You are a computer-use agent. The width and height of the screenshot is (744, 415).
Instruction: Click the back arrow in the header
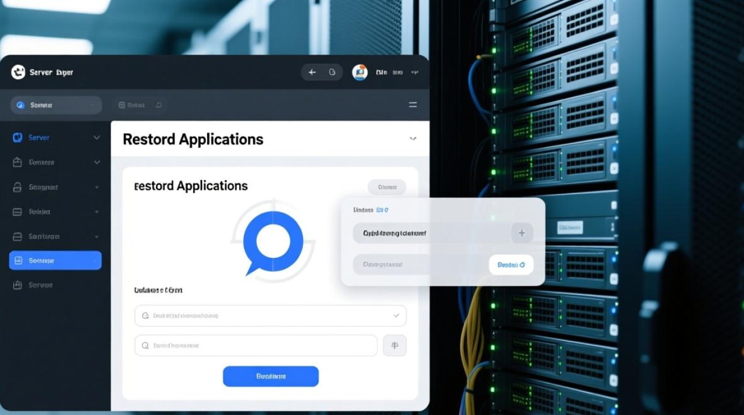(x=312, y=72)
